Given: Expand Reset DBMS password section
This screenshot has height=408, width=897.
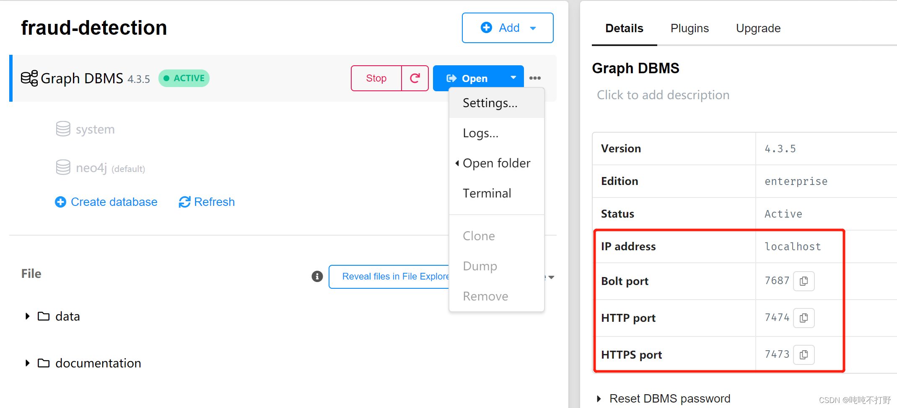Looking at the screenshot, I should (599, 399).
